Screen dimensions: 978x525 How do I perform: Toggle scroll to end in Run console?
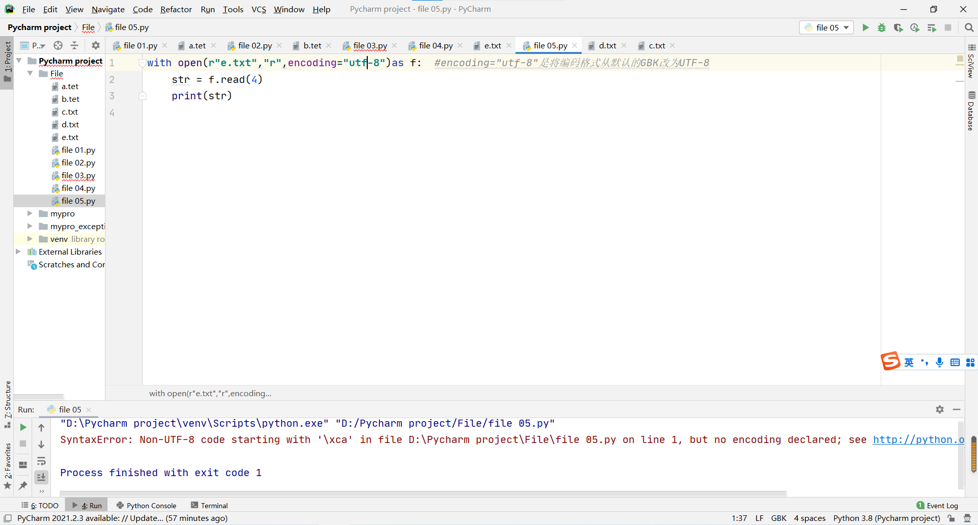coord(41,477)
